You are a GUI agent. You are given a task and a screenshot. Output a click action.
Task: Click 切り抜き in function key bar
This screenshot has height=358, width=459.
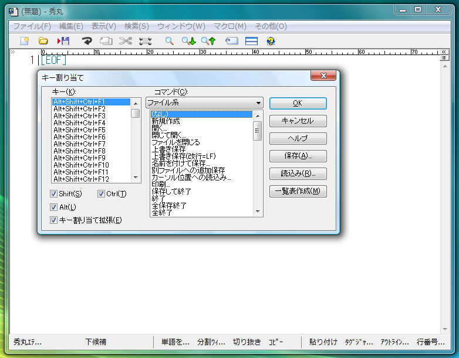click(x=247, y=342)
